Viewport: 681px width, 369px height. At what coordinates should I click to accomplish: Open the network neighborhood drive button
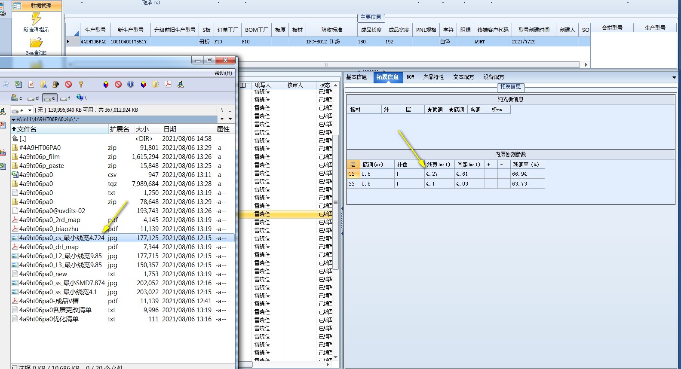(x=81, y=98)
